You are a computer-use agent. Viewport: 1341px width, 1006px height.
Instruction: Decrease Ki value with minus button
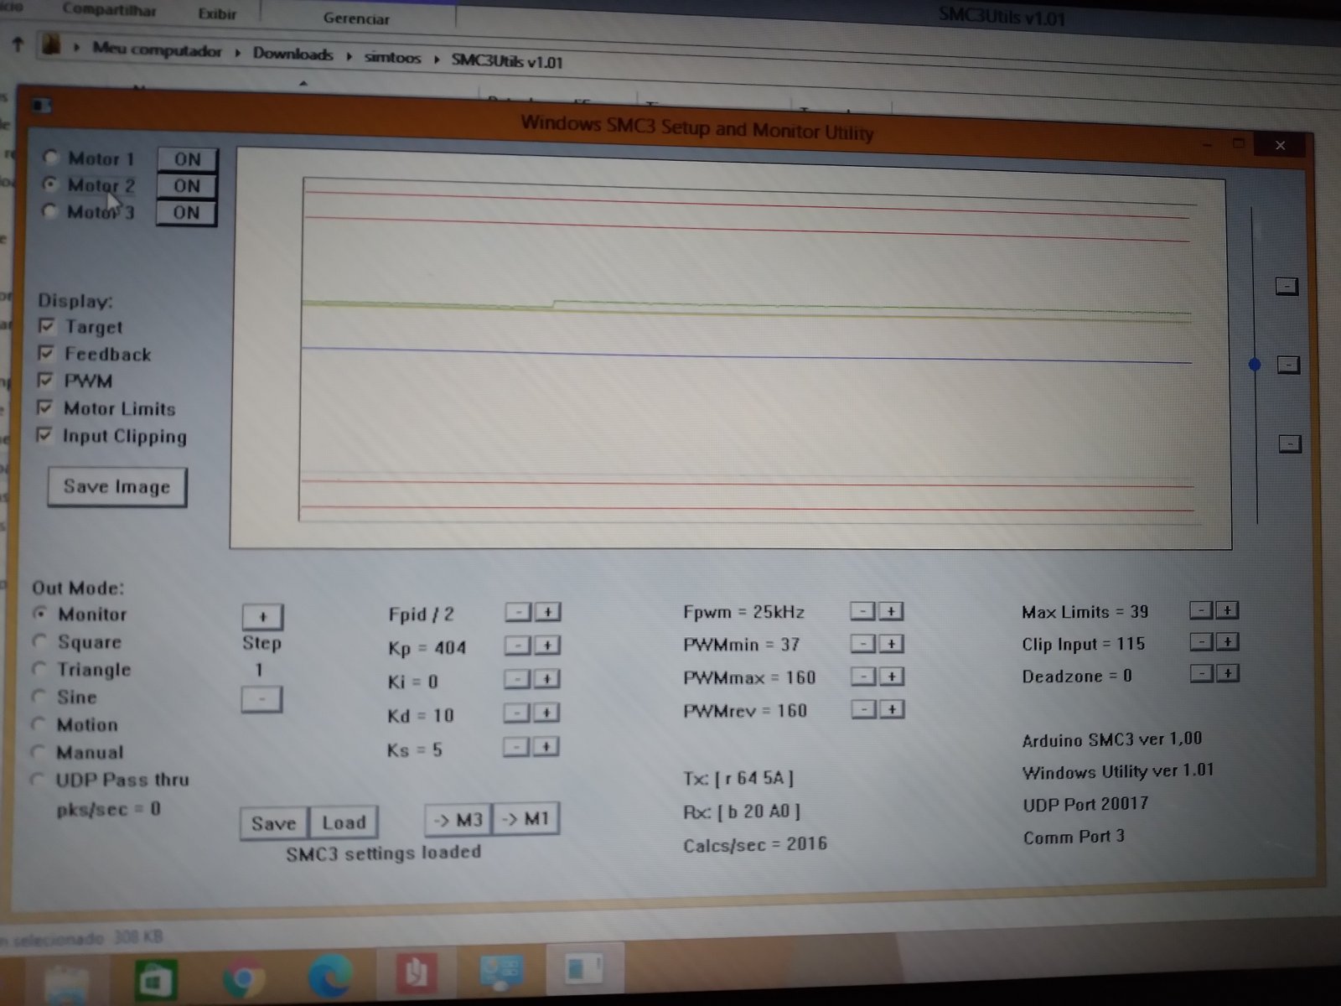(516, 679)
